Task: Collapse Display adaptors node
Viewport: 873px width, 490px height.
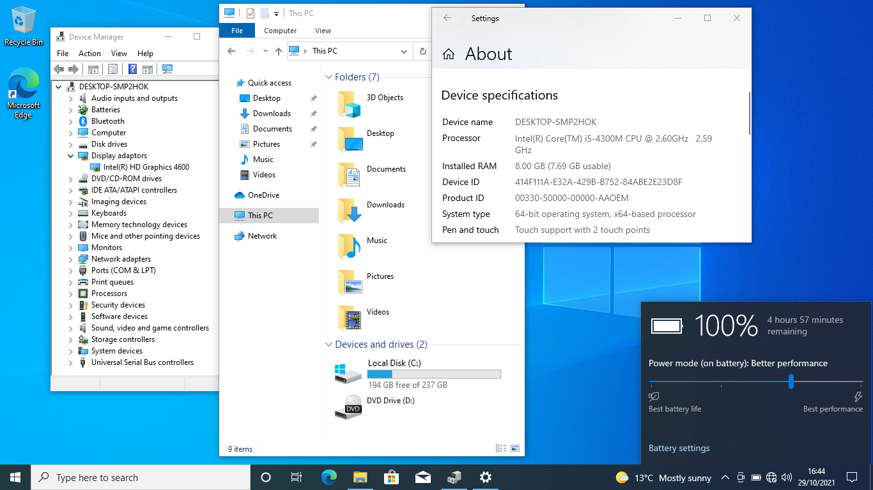Action: tap(70, 156)
